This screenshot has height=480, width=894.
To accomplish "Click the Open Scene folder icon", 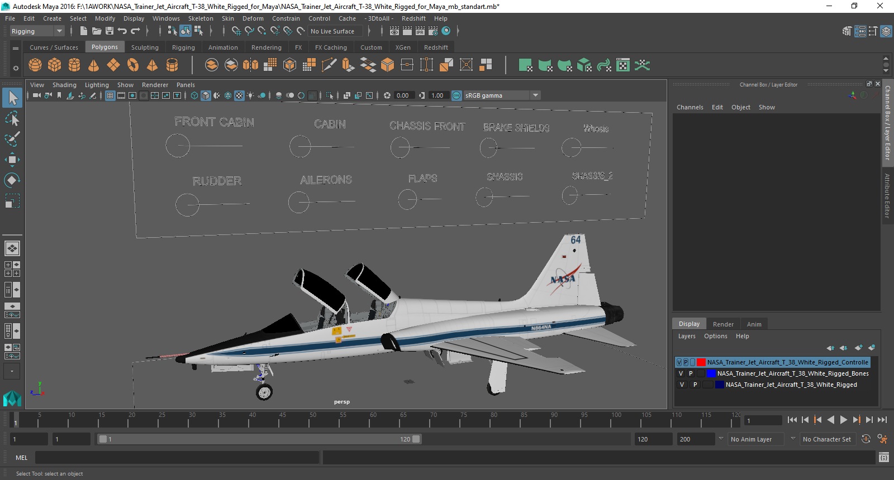I will [97, 31].
